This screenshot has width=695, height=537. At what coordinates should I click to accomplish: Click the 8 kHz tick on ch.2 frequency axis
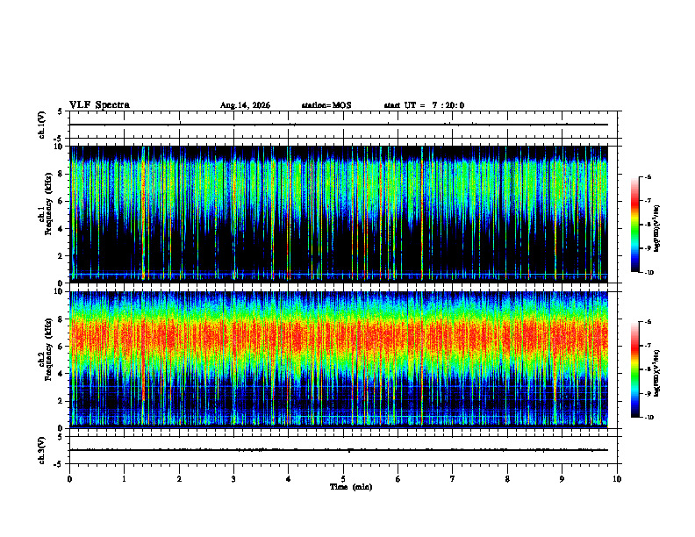61,319
